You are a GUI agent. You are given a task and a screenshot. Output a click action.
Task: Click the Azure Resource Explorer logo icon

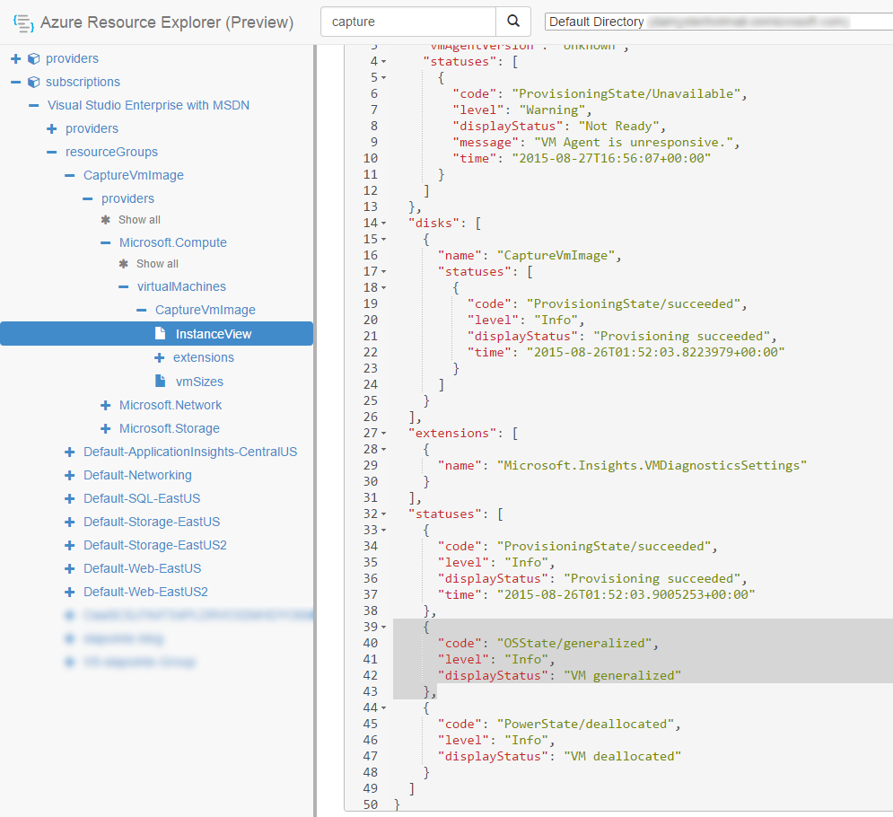point(23,23)
